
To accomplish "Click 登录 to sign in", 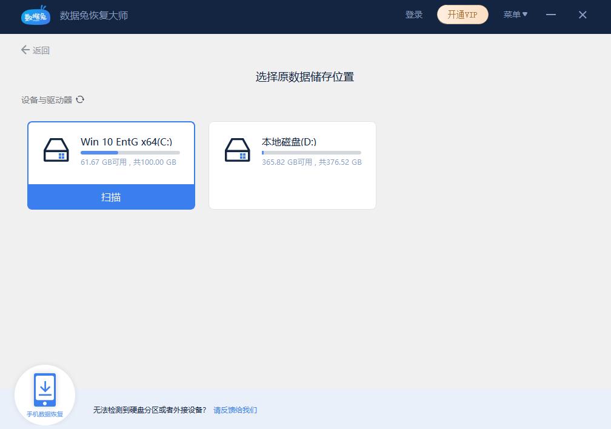I will [x=414, y=15].
